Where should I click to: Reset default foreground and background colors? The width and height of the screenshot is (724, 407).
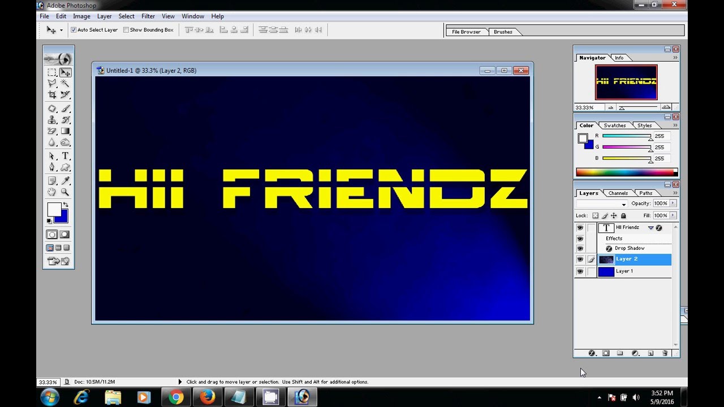[49, 221]
